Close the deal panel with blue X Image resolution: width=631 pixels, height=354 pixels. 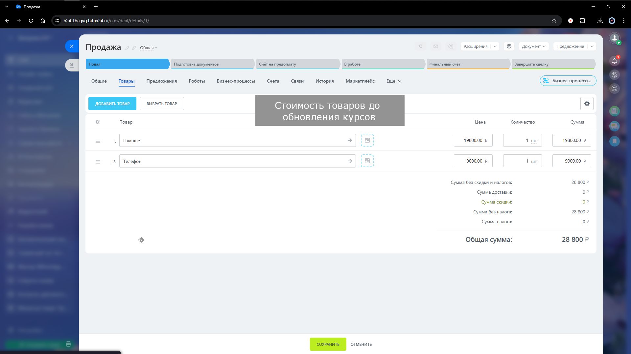click(72, 46)
